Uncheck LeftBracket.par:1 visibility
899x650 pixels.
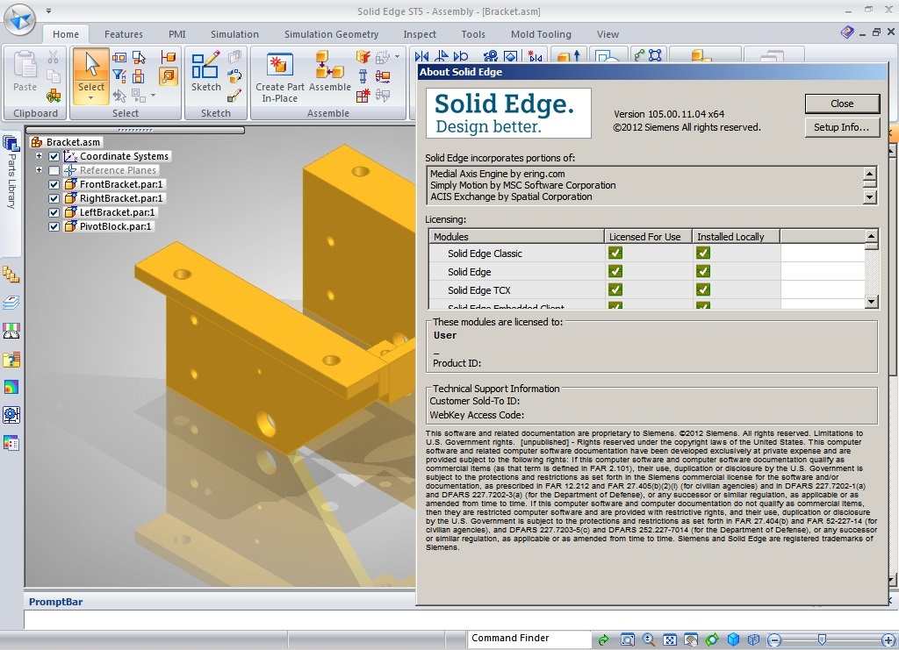tap(54, 212)
